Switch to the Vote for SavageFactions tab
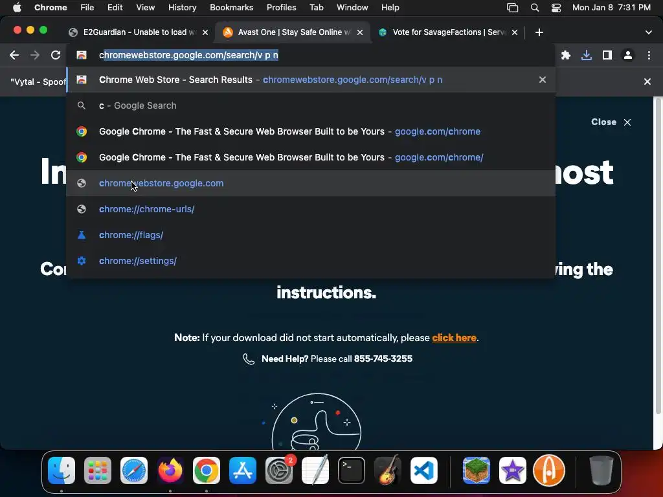 tap(447, 32)
